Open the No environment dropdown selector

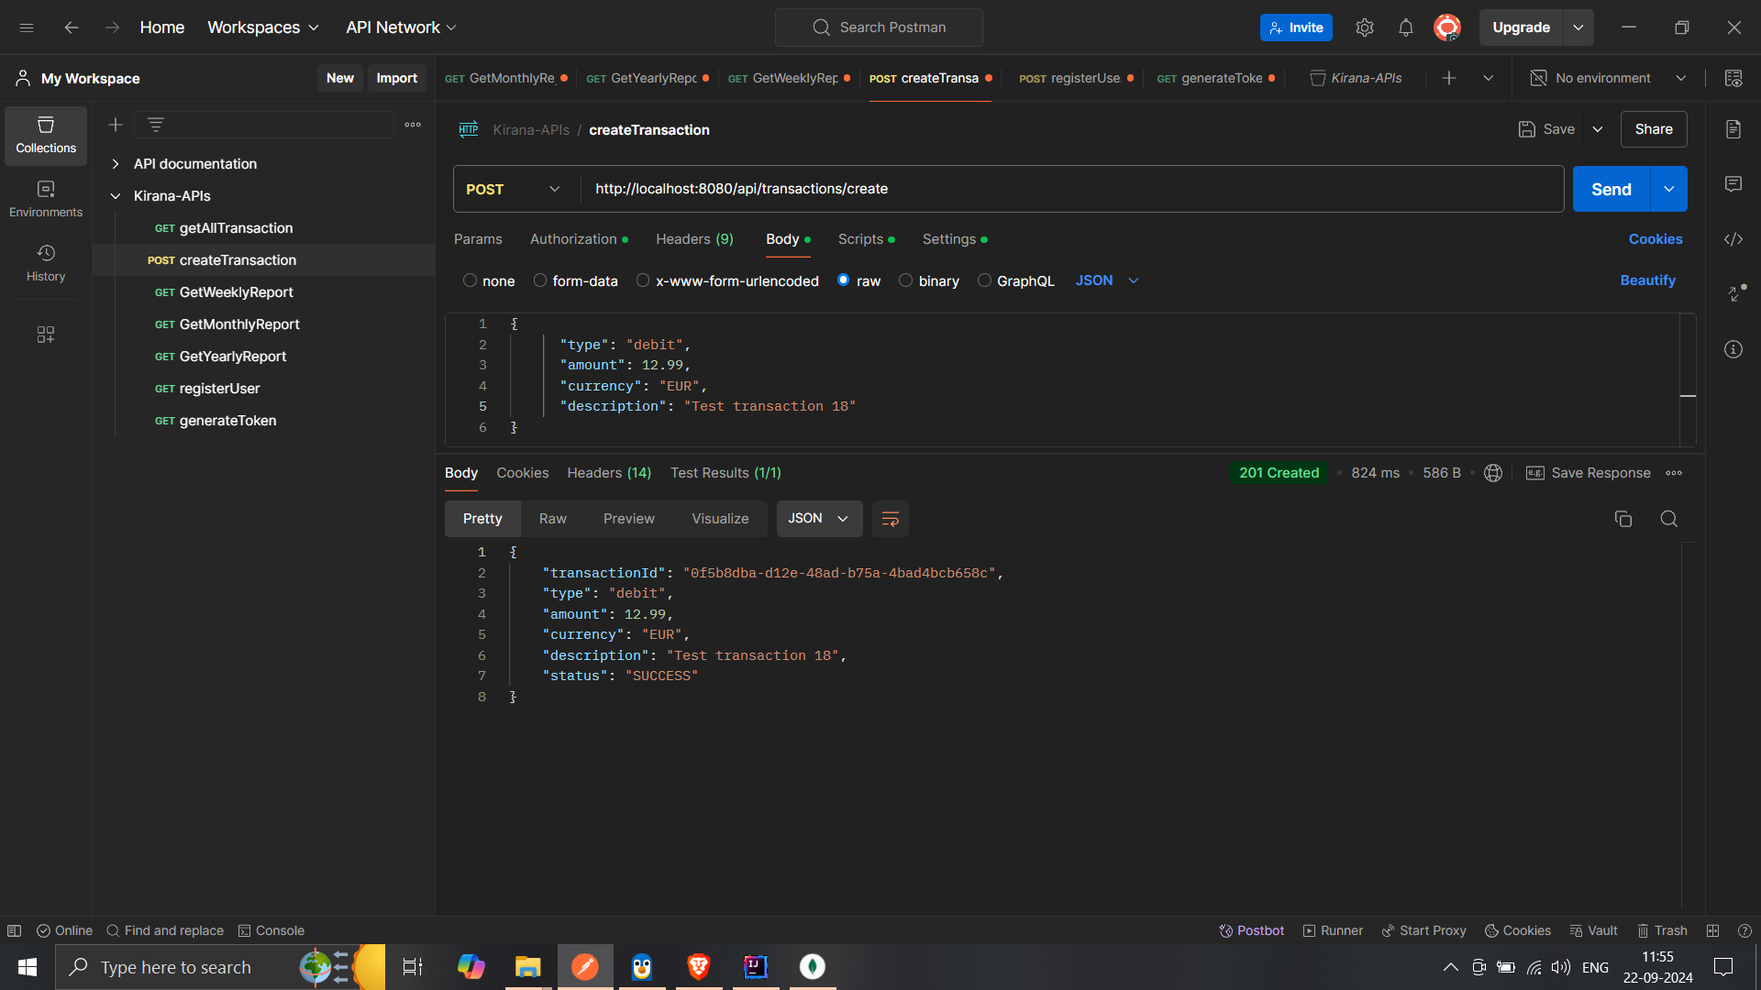1614,76
